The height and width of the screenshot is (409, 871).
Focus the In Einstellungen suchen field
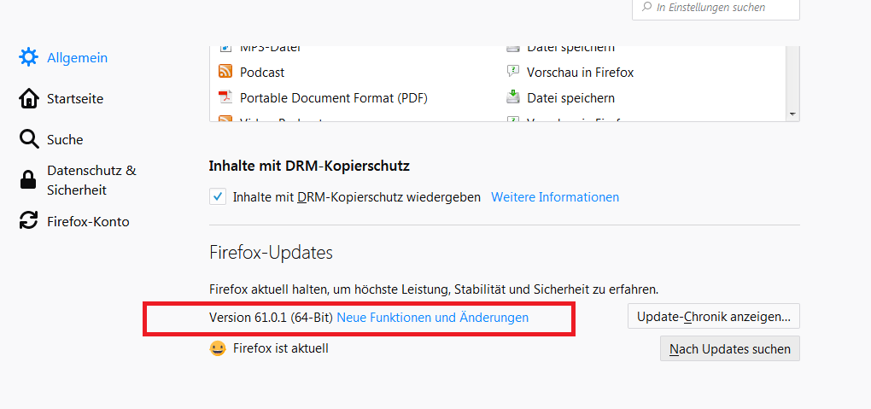click(716, 9)
